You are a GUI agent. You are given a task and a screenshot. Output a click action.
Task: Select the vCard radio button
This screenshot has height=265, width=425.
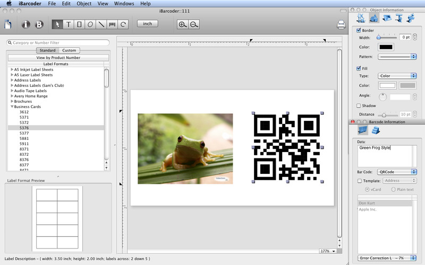coord(367,189)
